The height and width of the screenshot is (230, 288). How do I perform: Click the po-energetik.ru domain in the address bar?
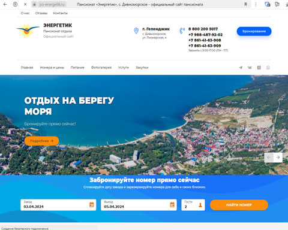point(52,4)
